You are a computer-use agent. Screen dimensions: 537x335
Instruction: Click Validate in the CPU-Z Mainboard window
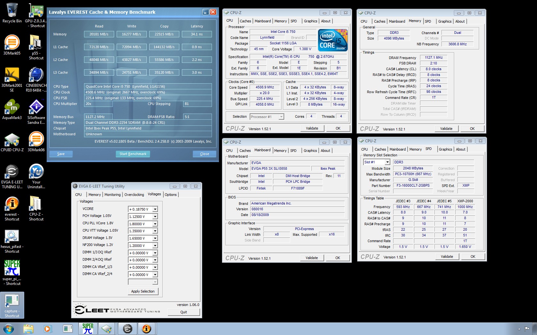click(x=312, y=258)
